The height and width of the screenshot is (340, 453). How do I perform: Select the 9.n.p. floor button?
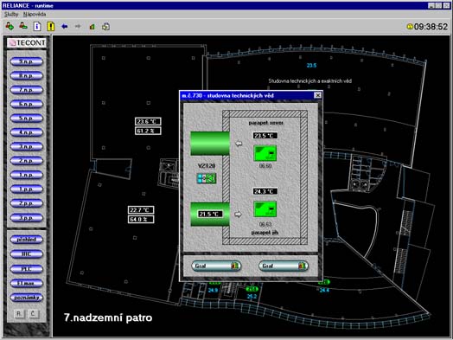(27, 61)
